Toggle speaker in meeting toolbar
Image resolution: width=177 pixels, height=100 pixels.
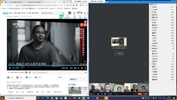click(x=94, y=94)
